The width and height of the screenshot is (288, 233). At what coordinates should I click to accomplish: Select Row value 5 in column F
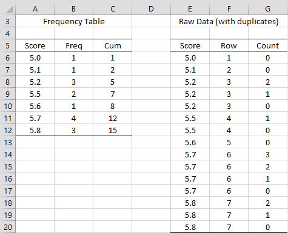(x=229, y=142)
